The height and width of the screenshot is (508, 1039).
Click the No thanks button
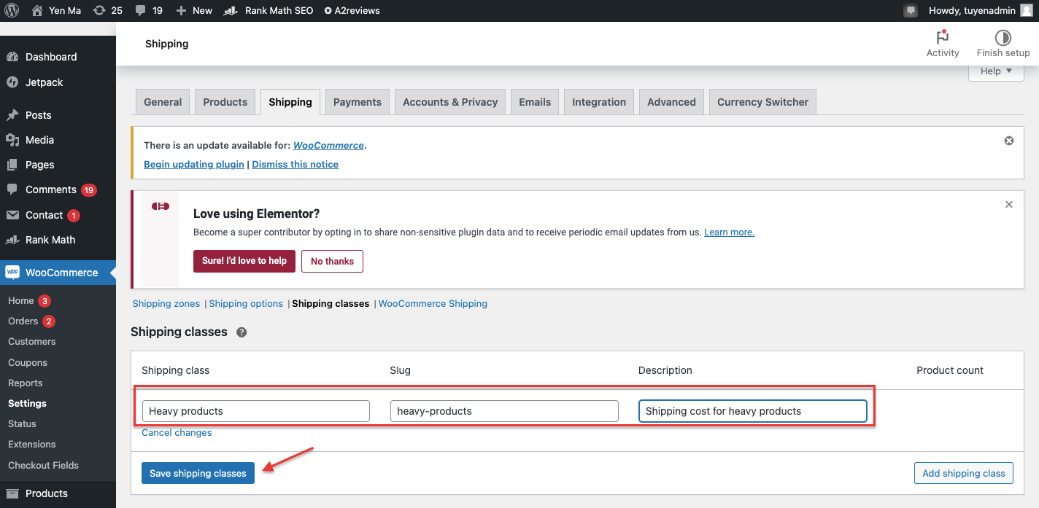[332, 261]
